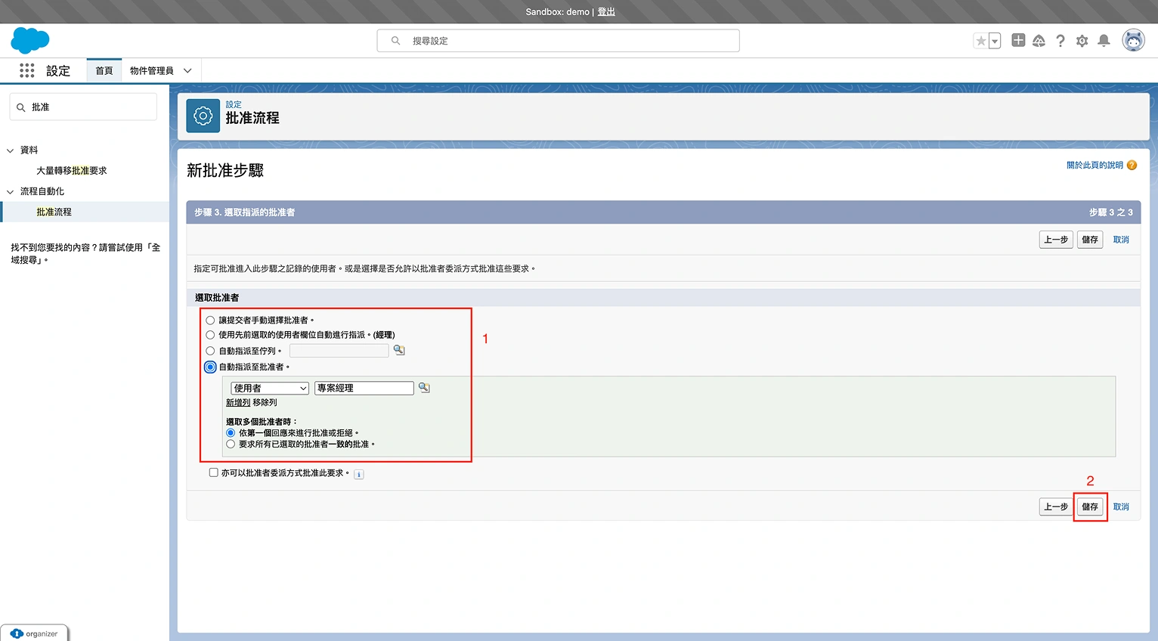Image resolution: width=1158 pixels, height=641 pixels.
Task: Click the lookup icon next to 專案經理
Action: (424, 388)
